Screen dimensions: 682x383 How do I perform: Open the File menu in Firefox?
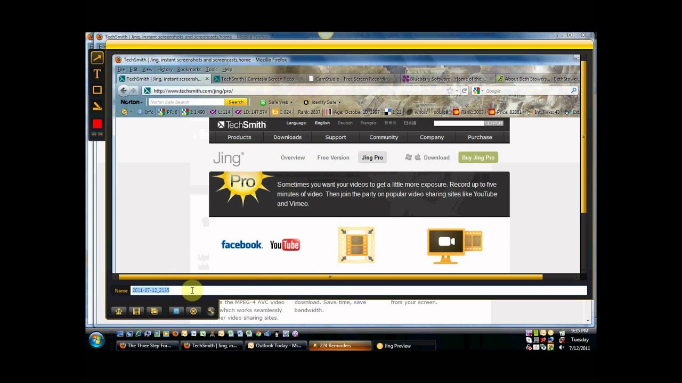point(121,69)
